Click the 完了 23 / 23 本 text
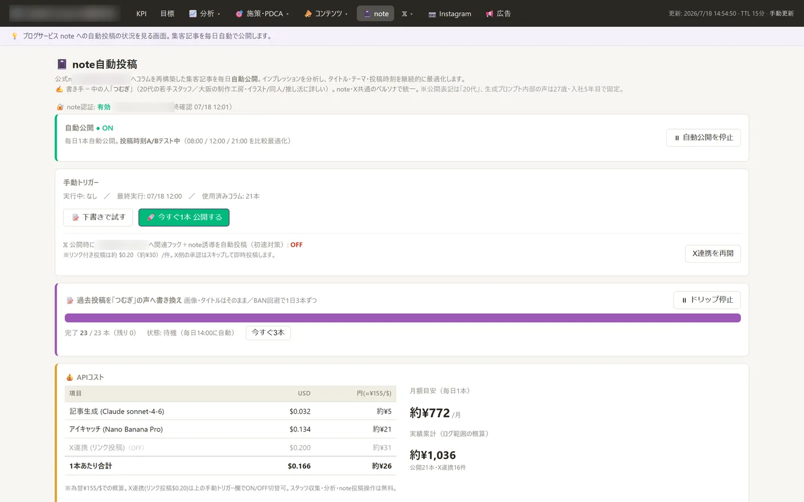Screen dimensions: 804x502 [87, 333]
